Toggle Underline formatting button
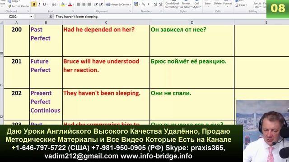 coord(44,4)
